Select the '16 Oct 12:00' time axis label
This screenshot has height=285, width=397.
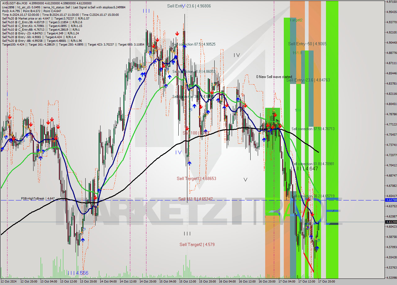click(248, 282)
